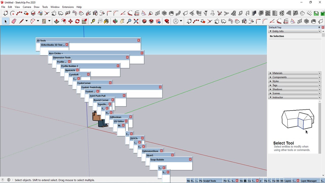
Task: Choose the Zoom magnifier tool
Action: pos(129,21)
